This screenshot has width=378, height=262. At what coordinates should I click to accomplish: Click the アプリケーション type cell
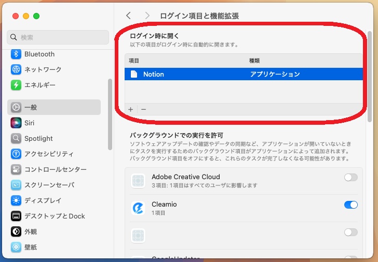pyautogui.click(x=275, y=74)
